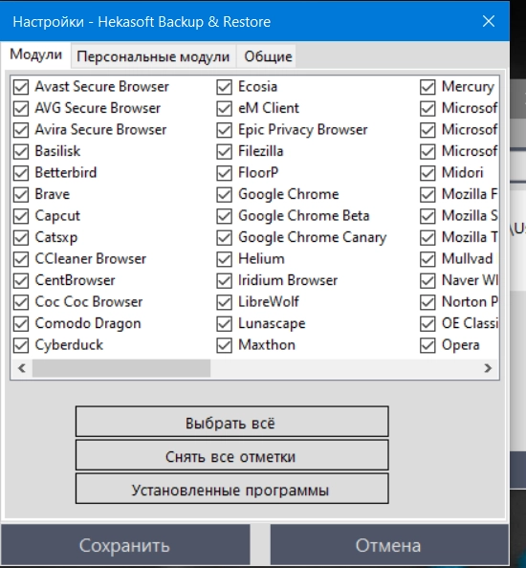526x568 pixels.
Task: Uncheck the Catsxp module
Action: point(21,238)
